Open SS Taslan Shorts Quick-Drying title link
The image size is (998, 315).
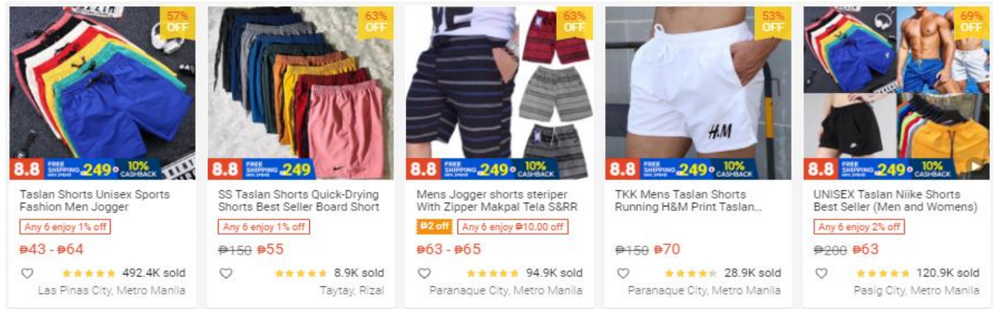pyautogui.click(x=299, y=200)
